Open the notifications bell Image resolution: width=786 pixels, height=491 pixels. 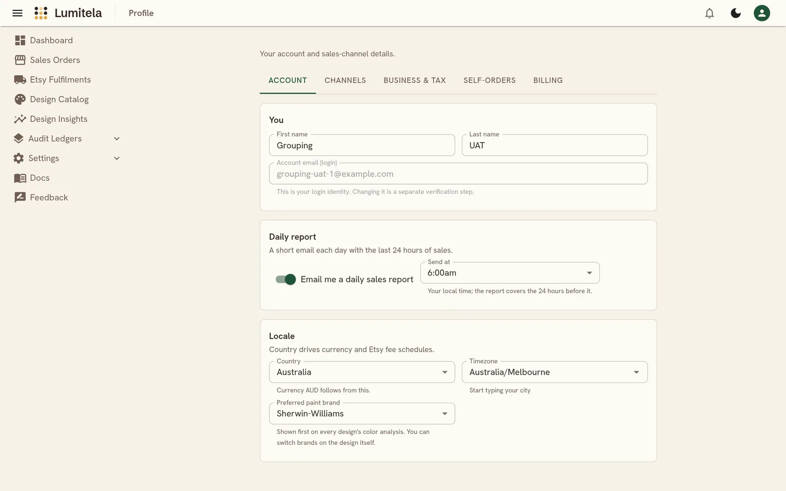709,13
